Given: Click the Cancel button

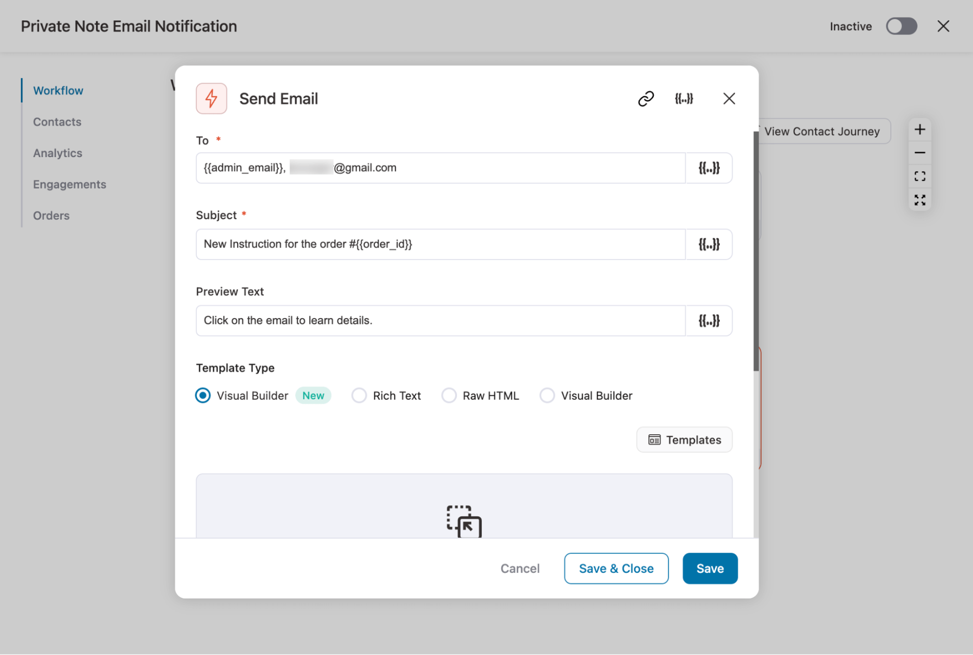Looking at the screenshot, I should pyautogui.click(x=520, y=568).
